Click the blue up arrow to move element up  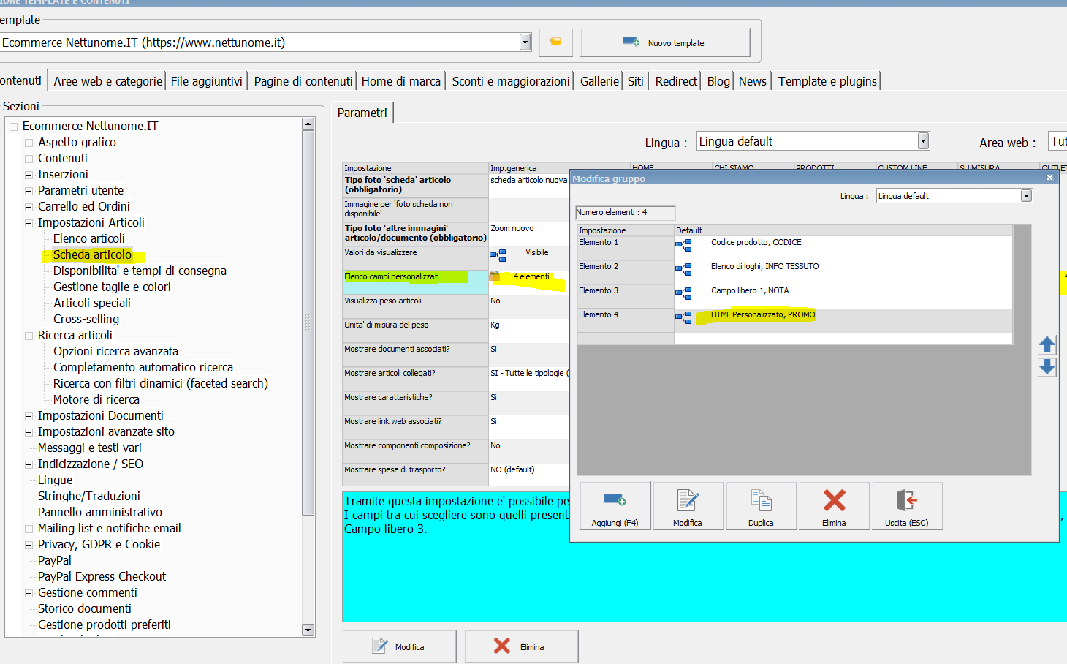[x=1047, y=344]
